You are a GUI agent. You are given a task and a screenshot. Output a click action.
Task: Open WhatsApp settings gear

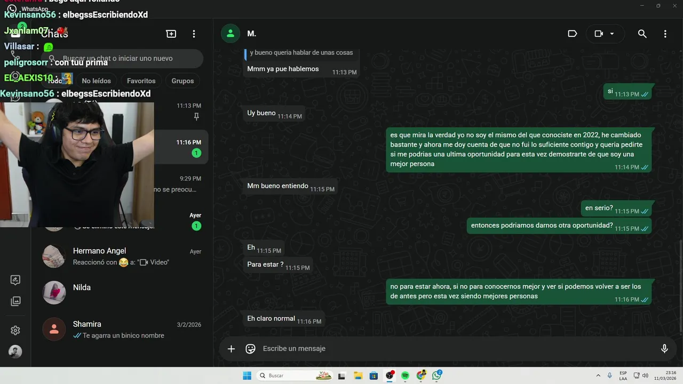(x=15, y=331)
